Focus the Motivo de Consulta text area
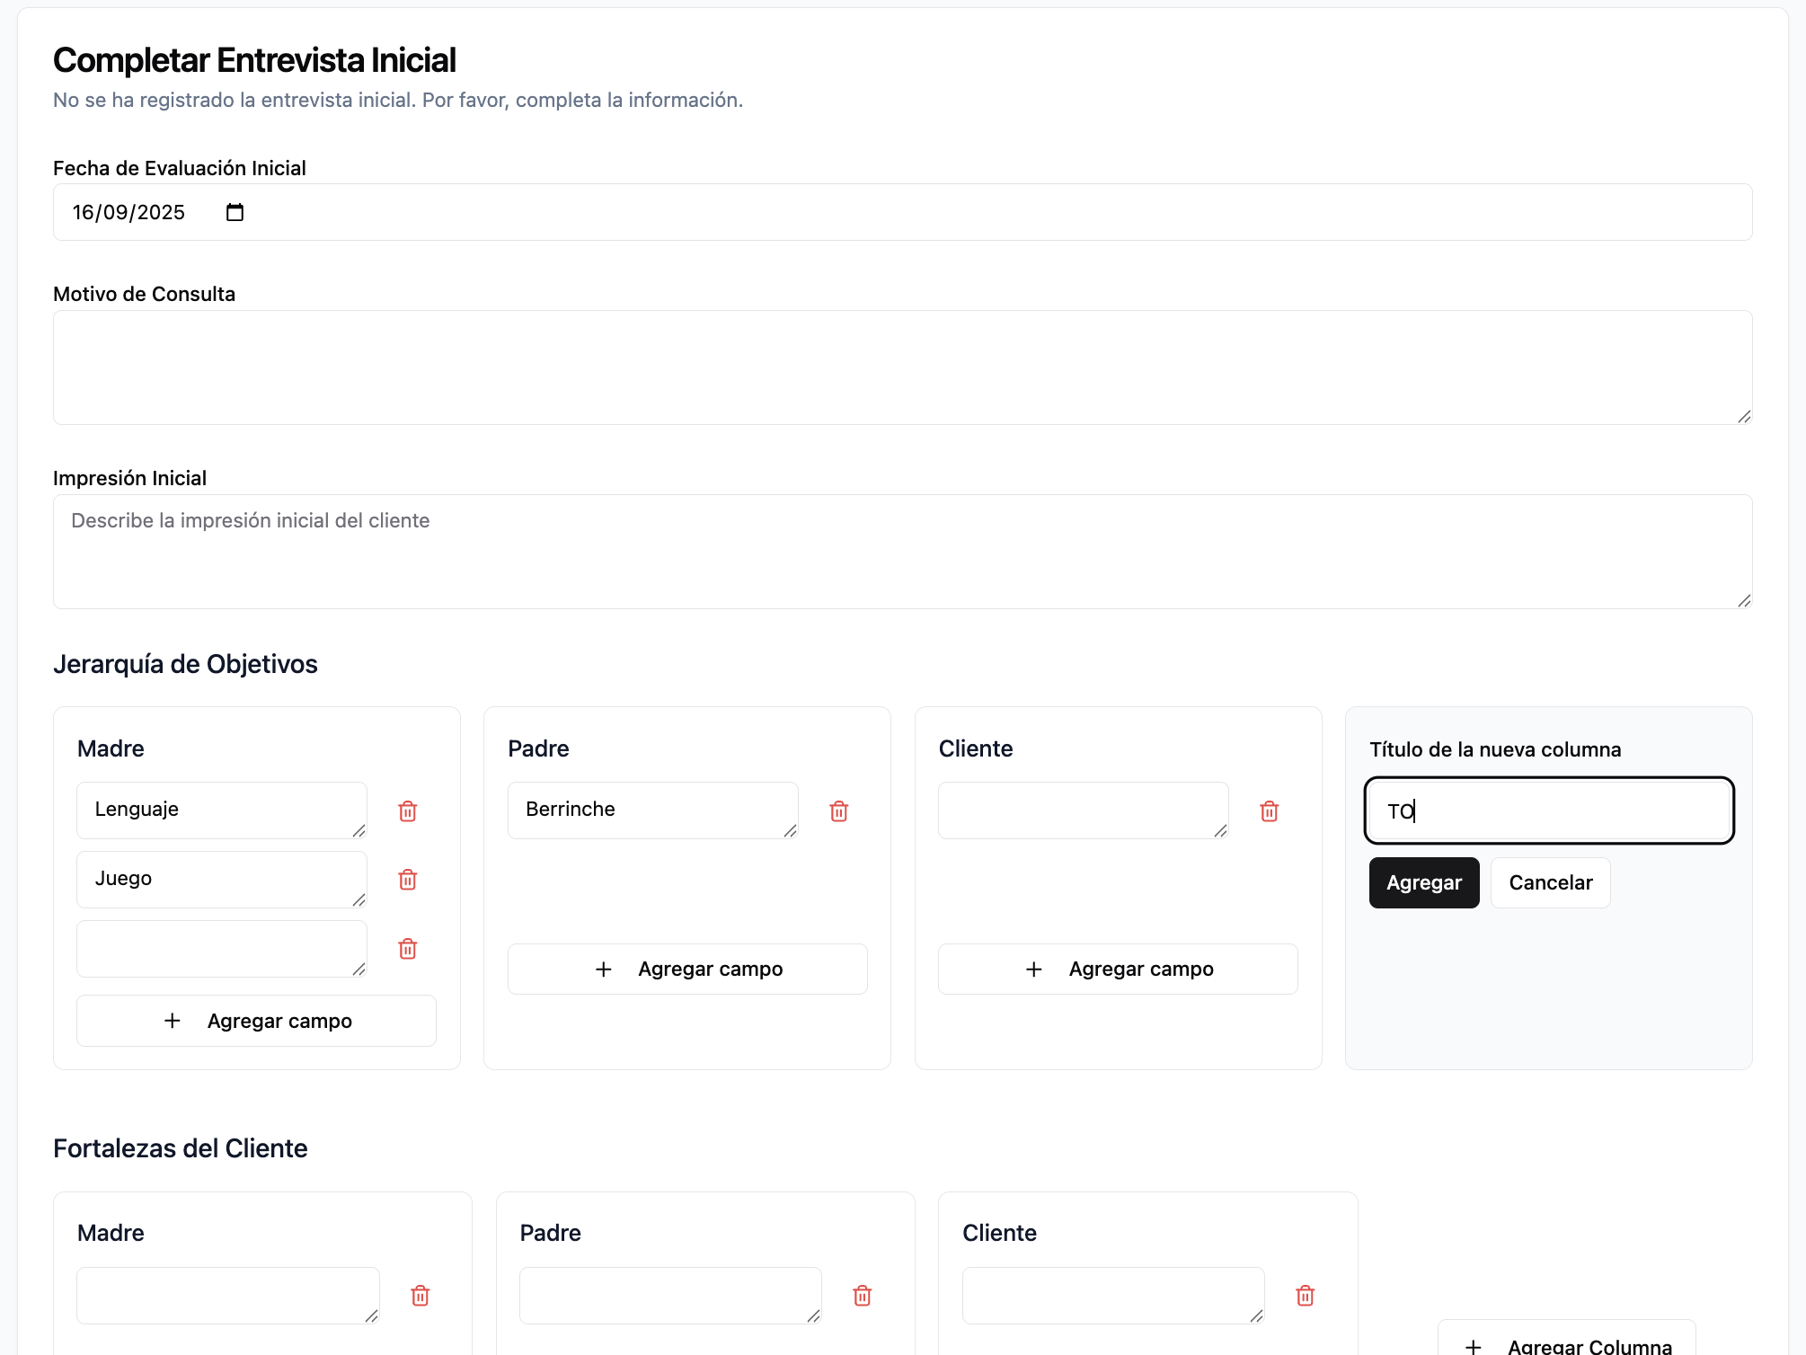Image resolution: width=1806 pixels, height=1355 pixels. tap(902, 368)
